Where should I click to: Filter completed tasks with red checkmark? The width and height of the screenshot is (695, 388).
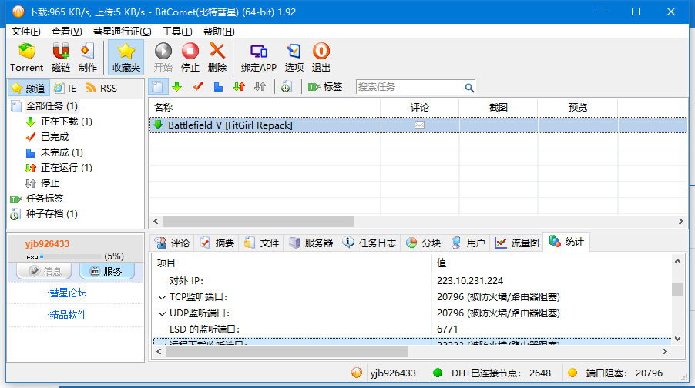coord(198,87)
